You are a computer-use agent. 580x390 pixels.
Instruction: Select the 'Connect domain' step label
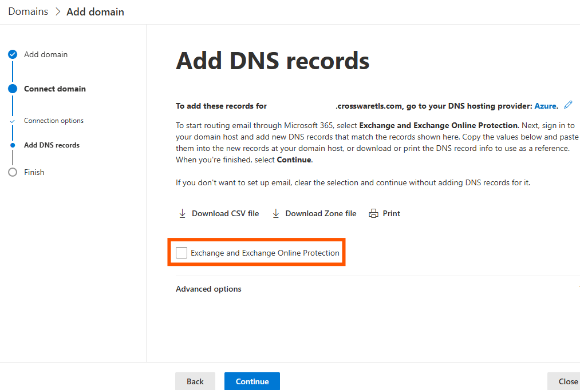55,89
